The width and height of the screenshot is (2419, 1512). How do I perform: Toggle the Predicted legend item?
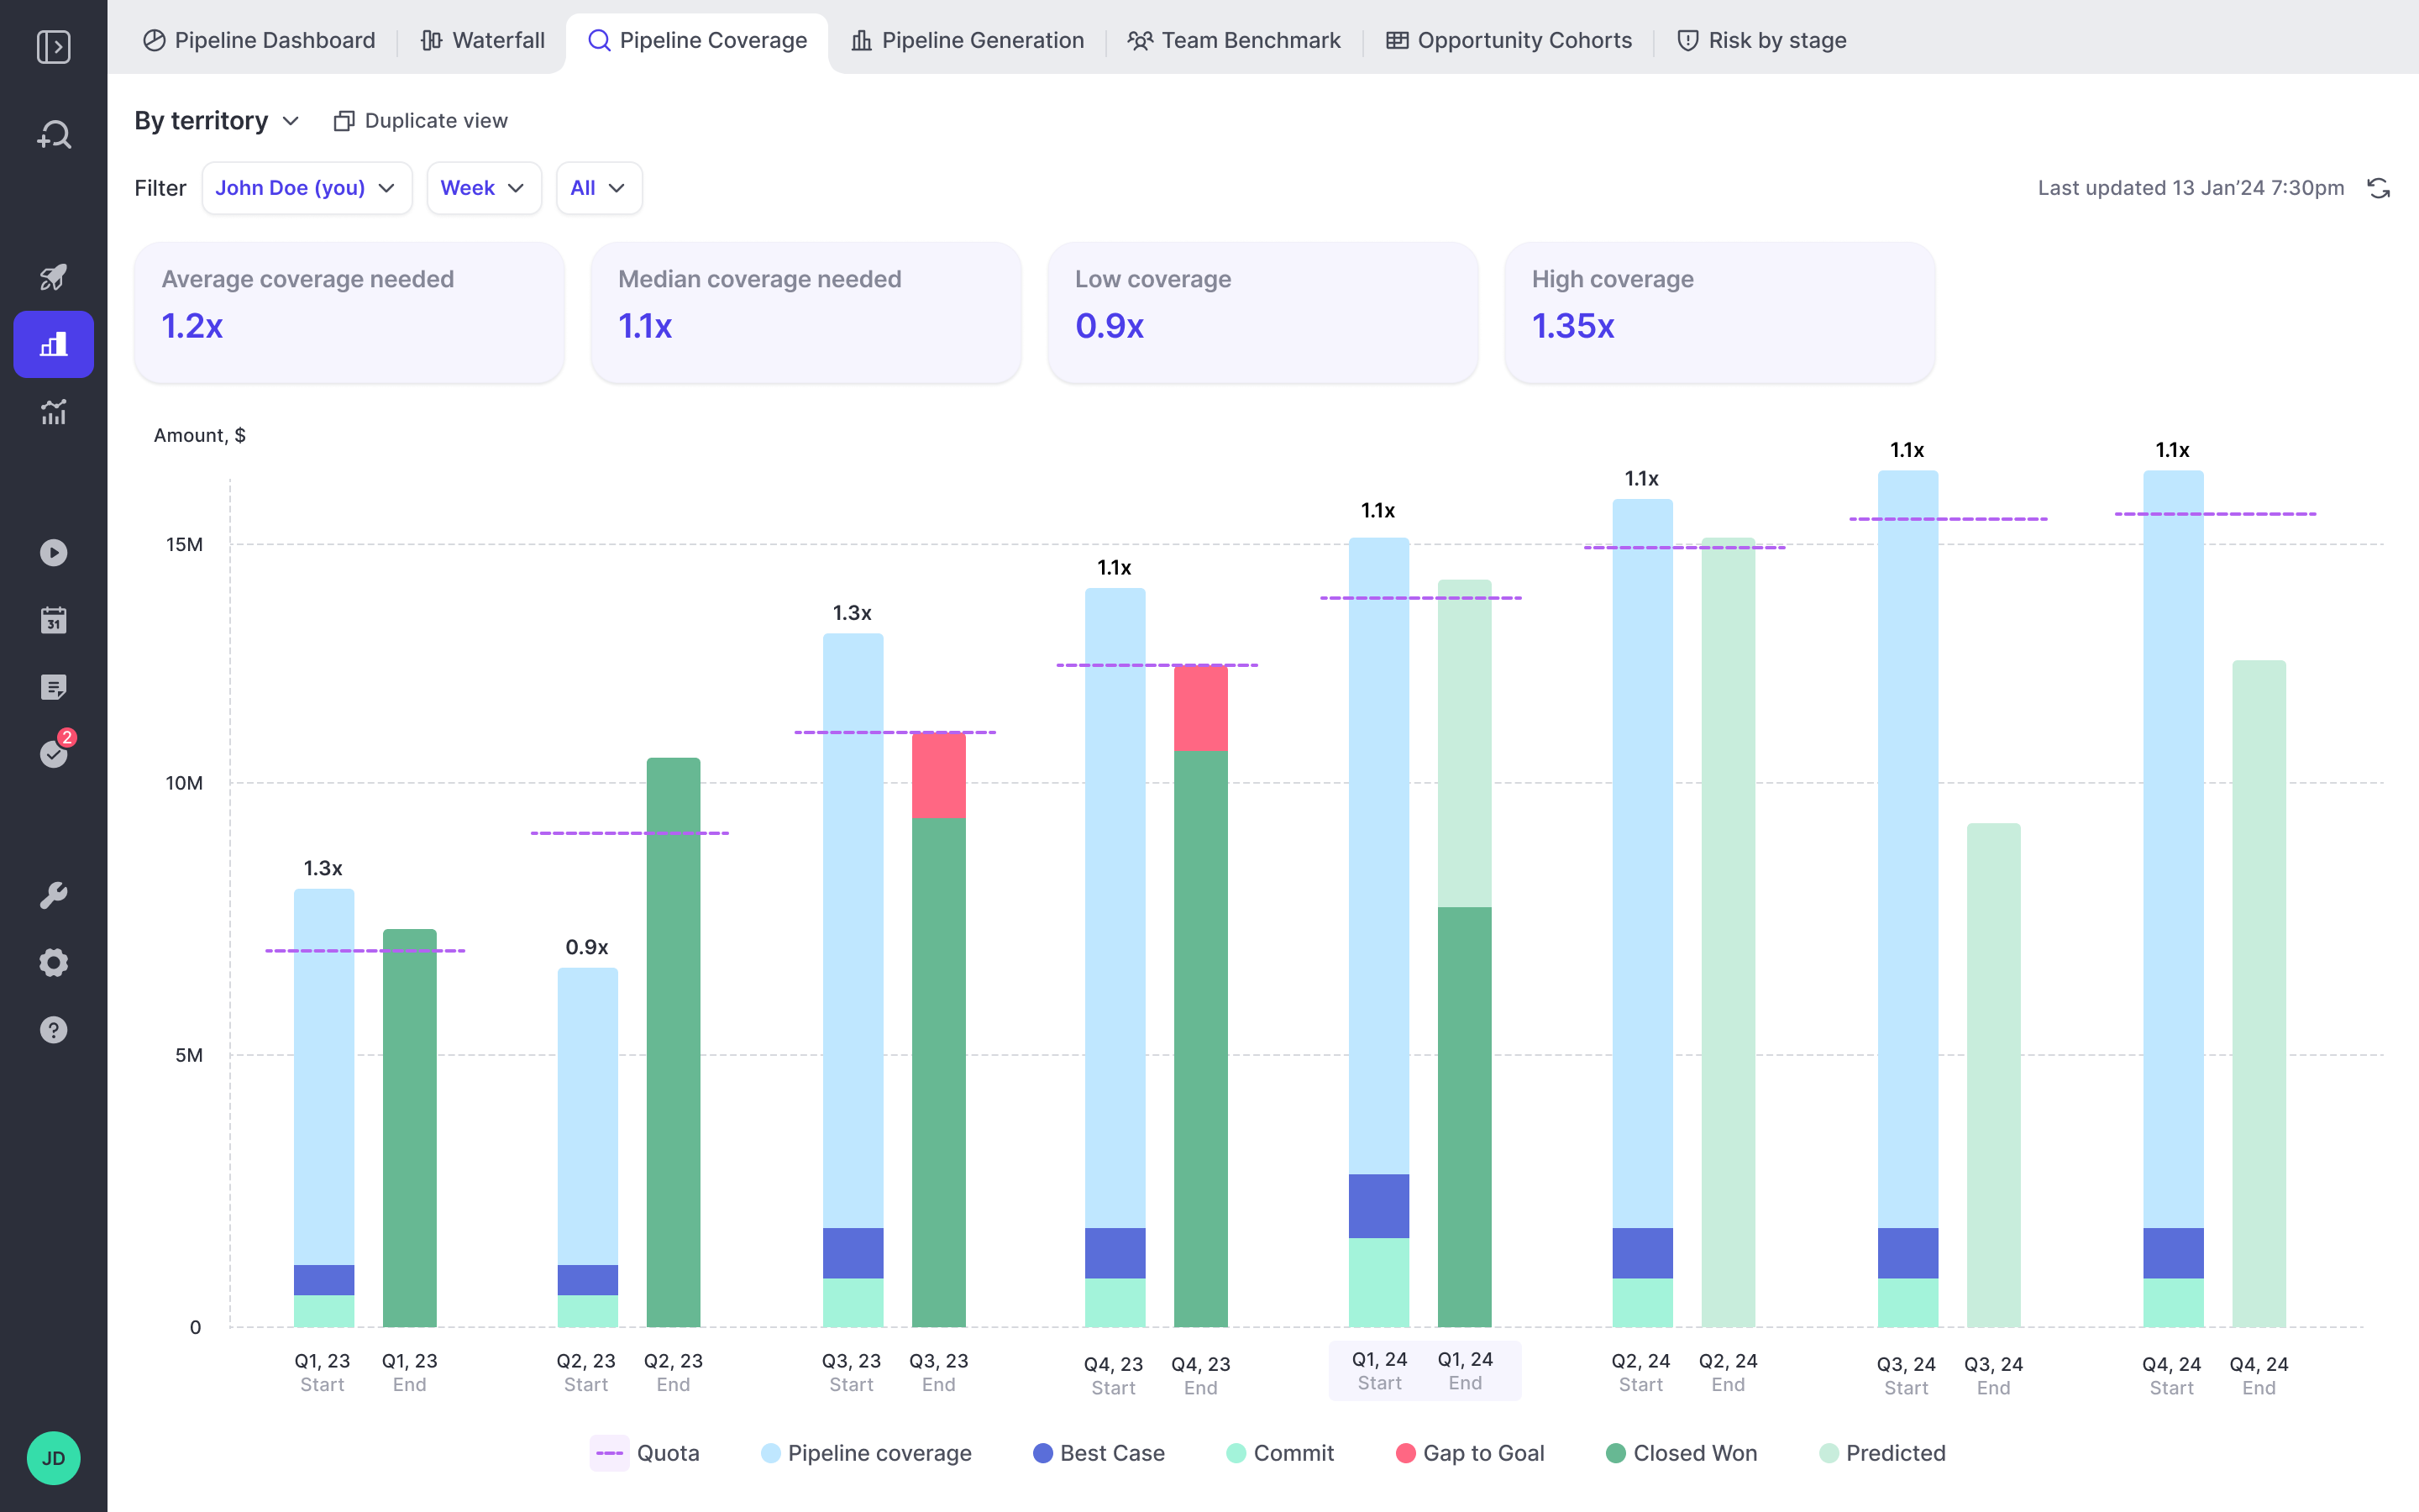click(x=1882, y=1453)
